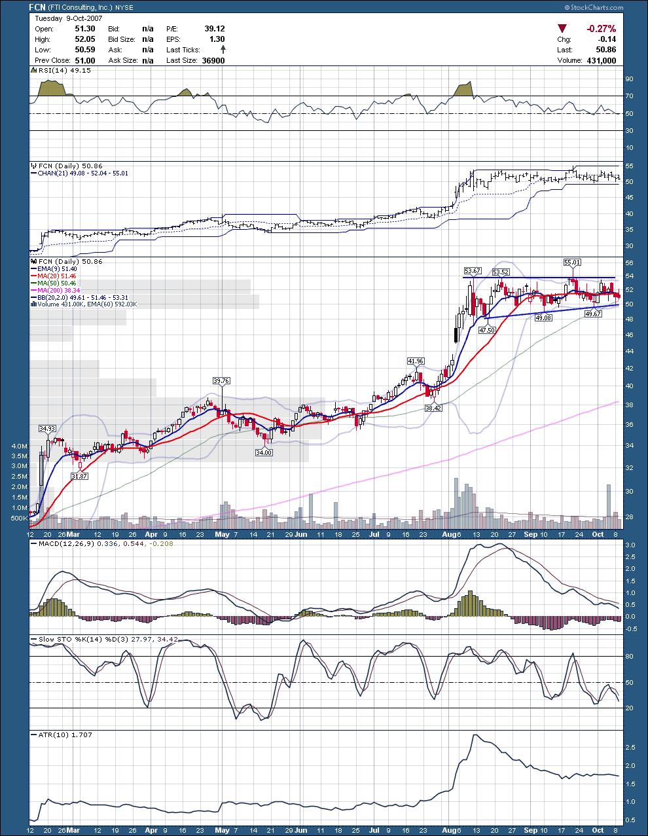The image size is (648, 836).
Task: Click the Last price 50.86 in header
Action: pos(606,50)
